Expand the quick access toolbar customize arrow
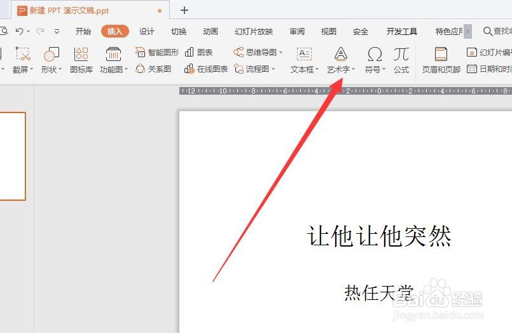This screenshot has width=512, height=333. point(57,31)
